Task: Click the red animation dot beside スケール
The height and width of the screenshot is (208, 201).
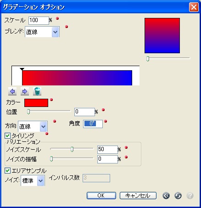Action: pyautogui.click(x=57, y=18)
